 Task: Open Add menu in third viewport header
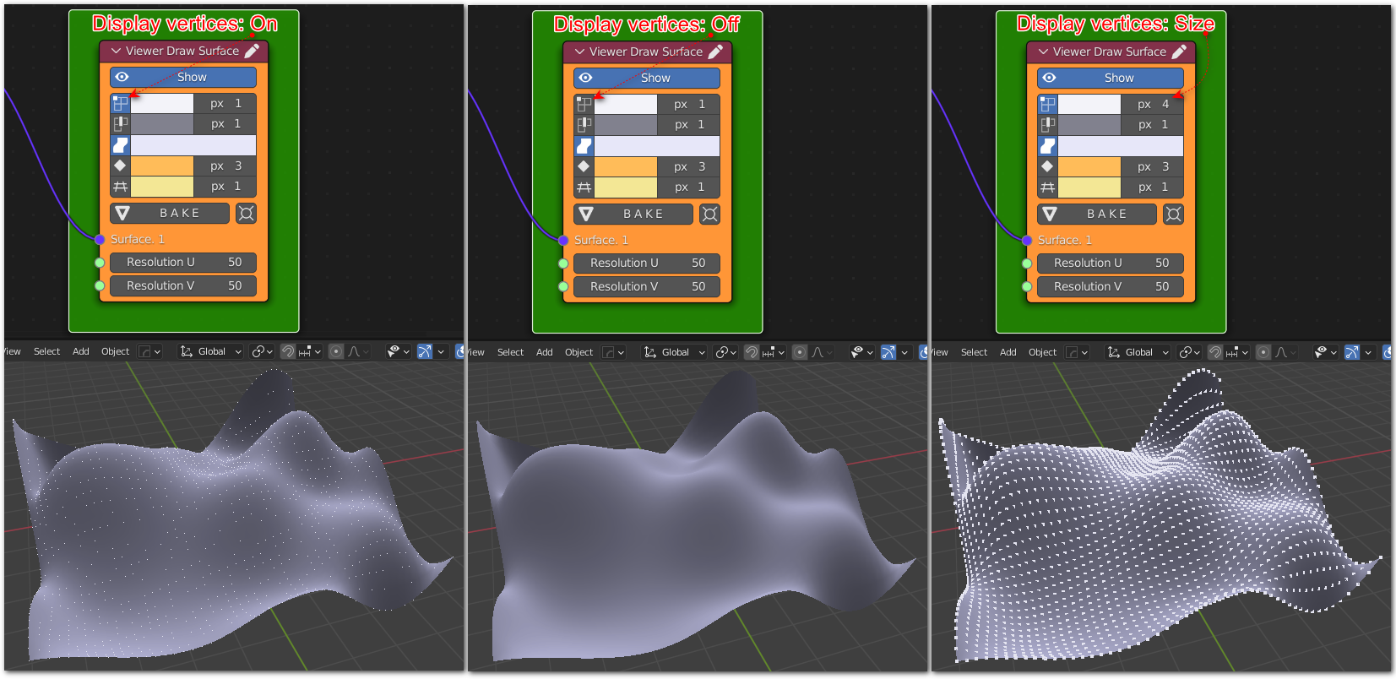point(1008,352)
